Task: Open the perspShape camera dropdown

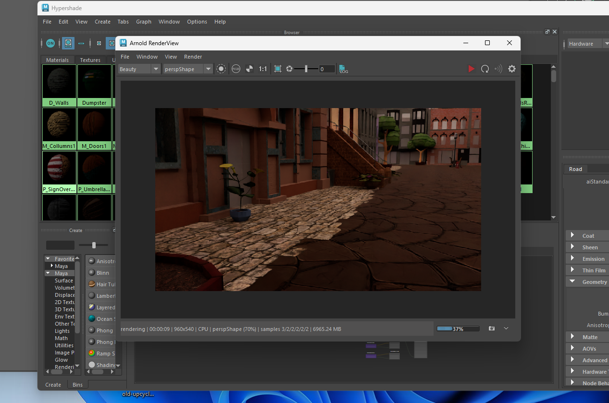Action: point(188,69)
